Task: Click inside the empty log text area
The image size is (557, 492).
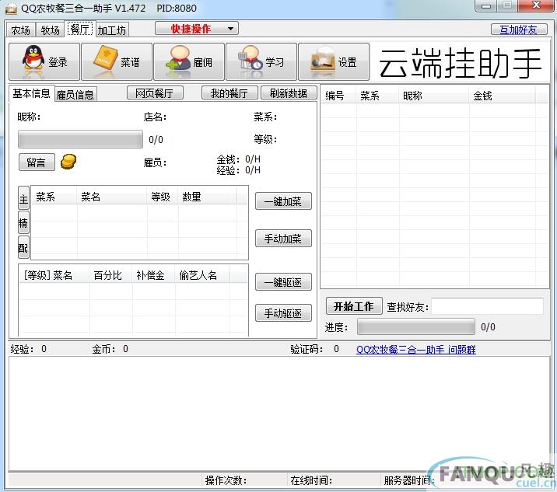Action: point(278,414)
